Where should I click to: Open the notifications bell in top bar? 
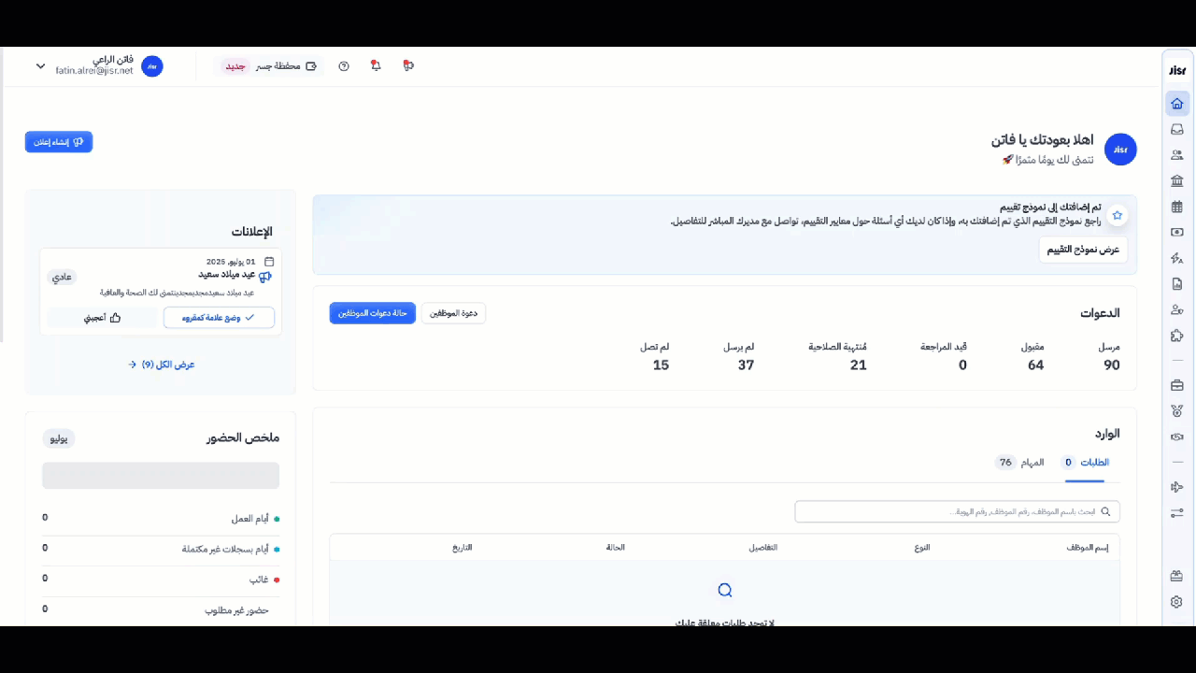coord(376,66)
